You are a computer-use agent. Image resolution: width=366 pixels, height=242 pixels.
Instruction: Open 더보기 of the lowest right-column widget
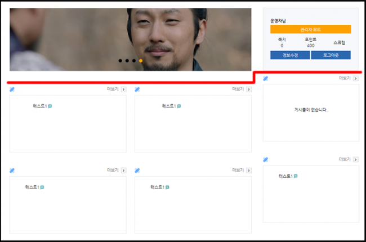(345, 159)
